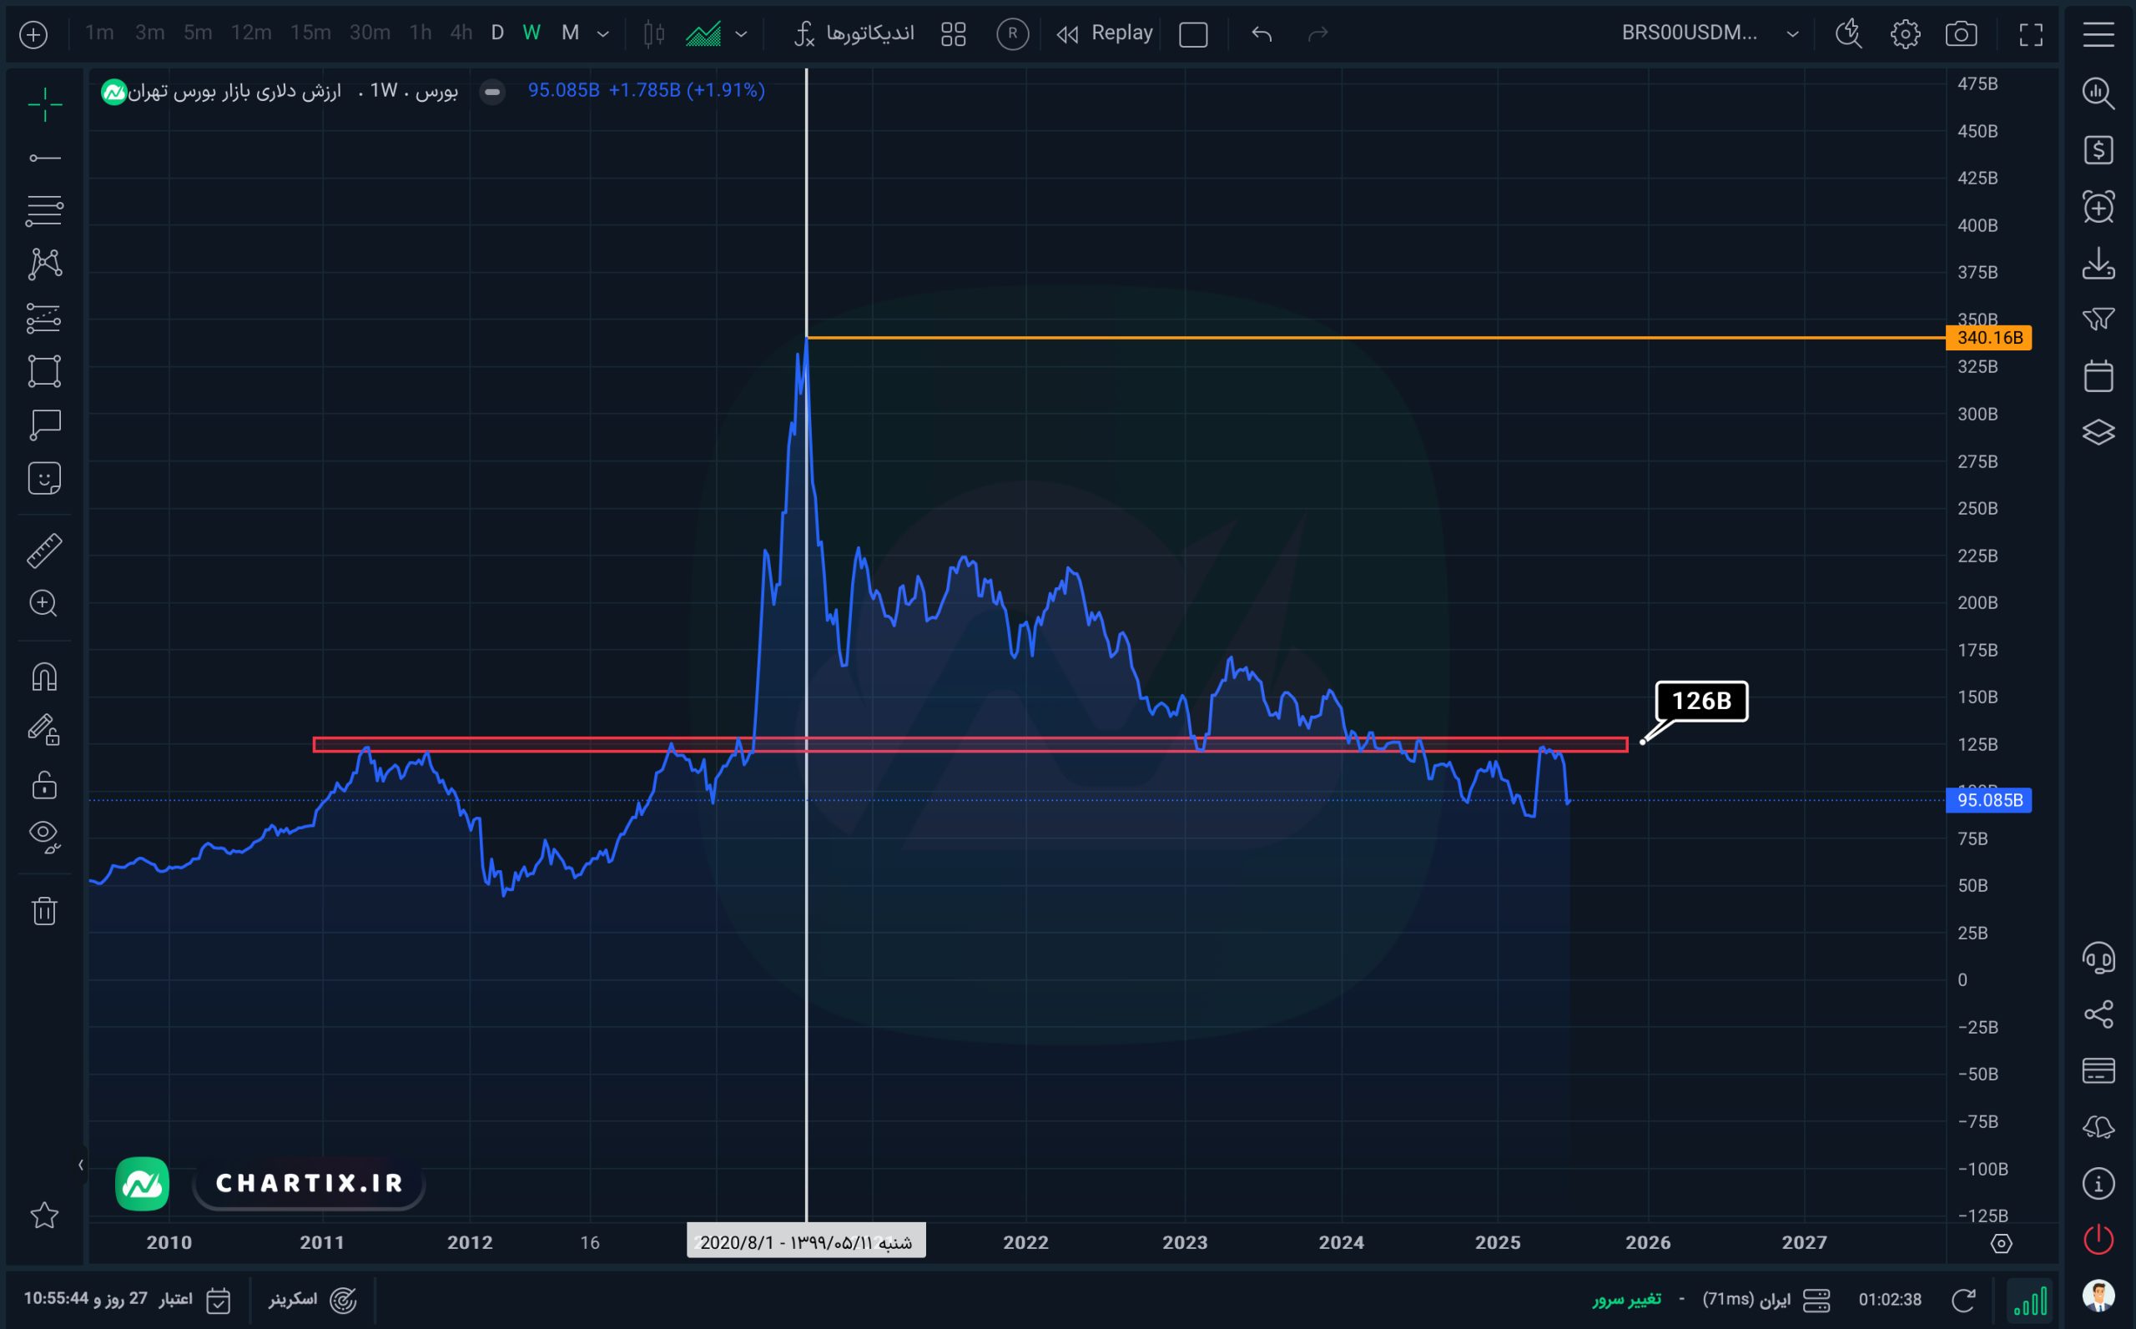
Task: Switch to the D daily timeframe
Action: coord(497,33)
